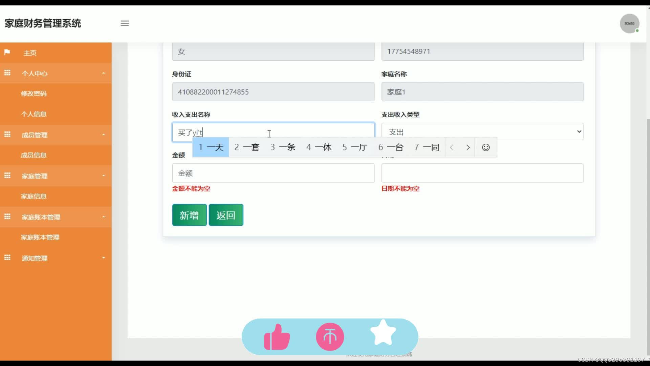Collapse the top-level 家庭账本管理 menu arrow
The width and height of the screenshot is (650, 366).
point(104,217)
